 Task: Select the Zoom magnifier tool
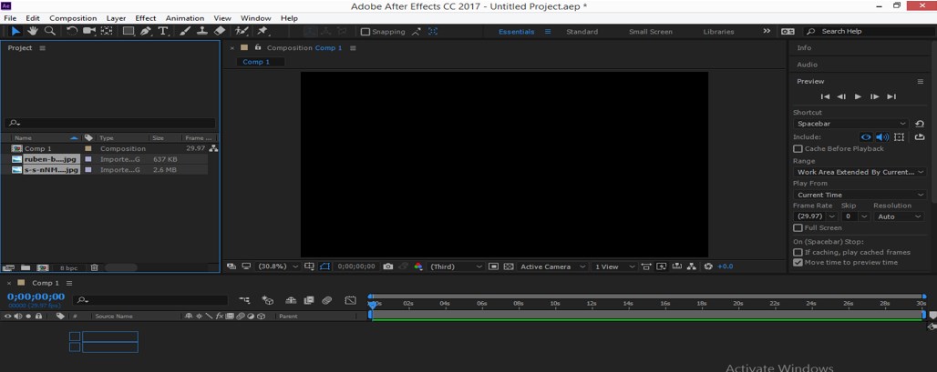[x=50, y=31]
